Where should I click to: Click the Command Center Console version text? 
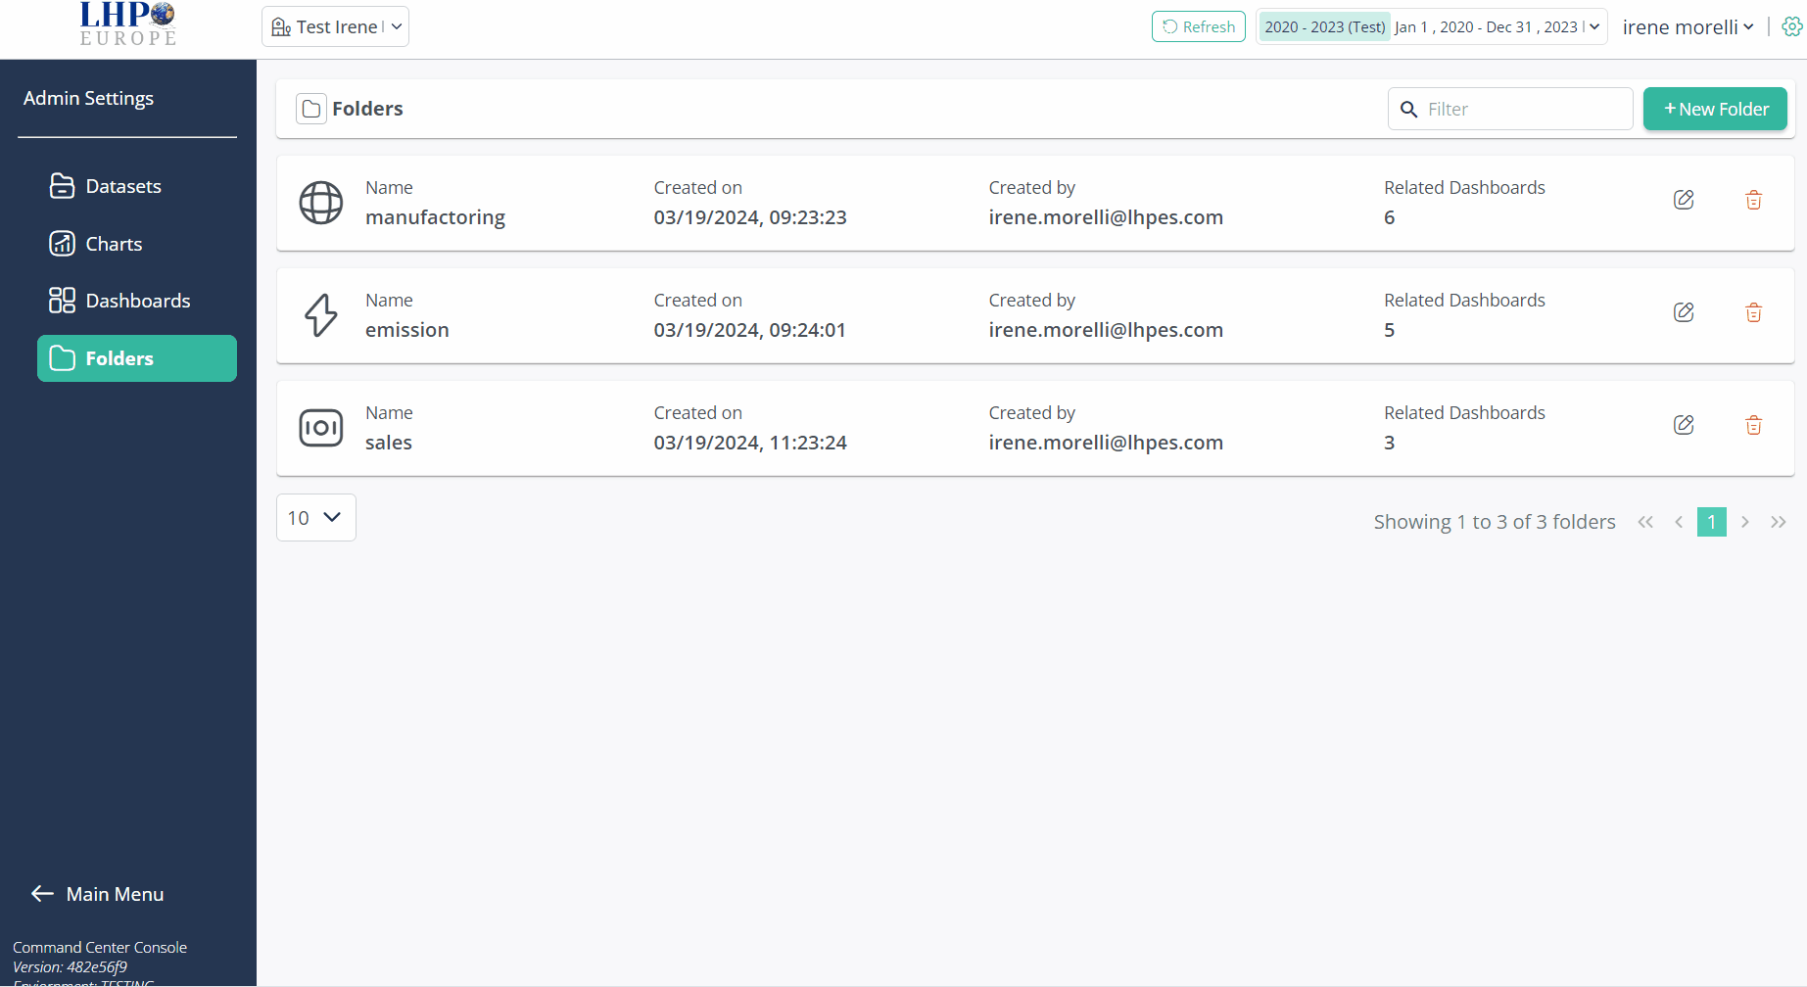[70, 967]
